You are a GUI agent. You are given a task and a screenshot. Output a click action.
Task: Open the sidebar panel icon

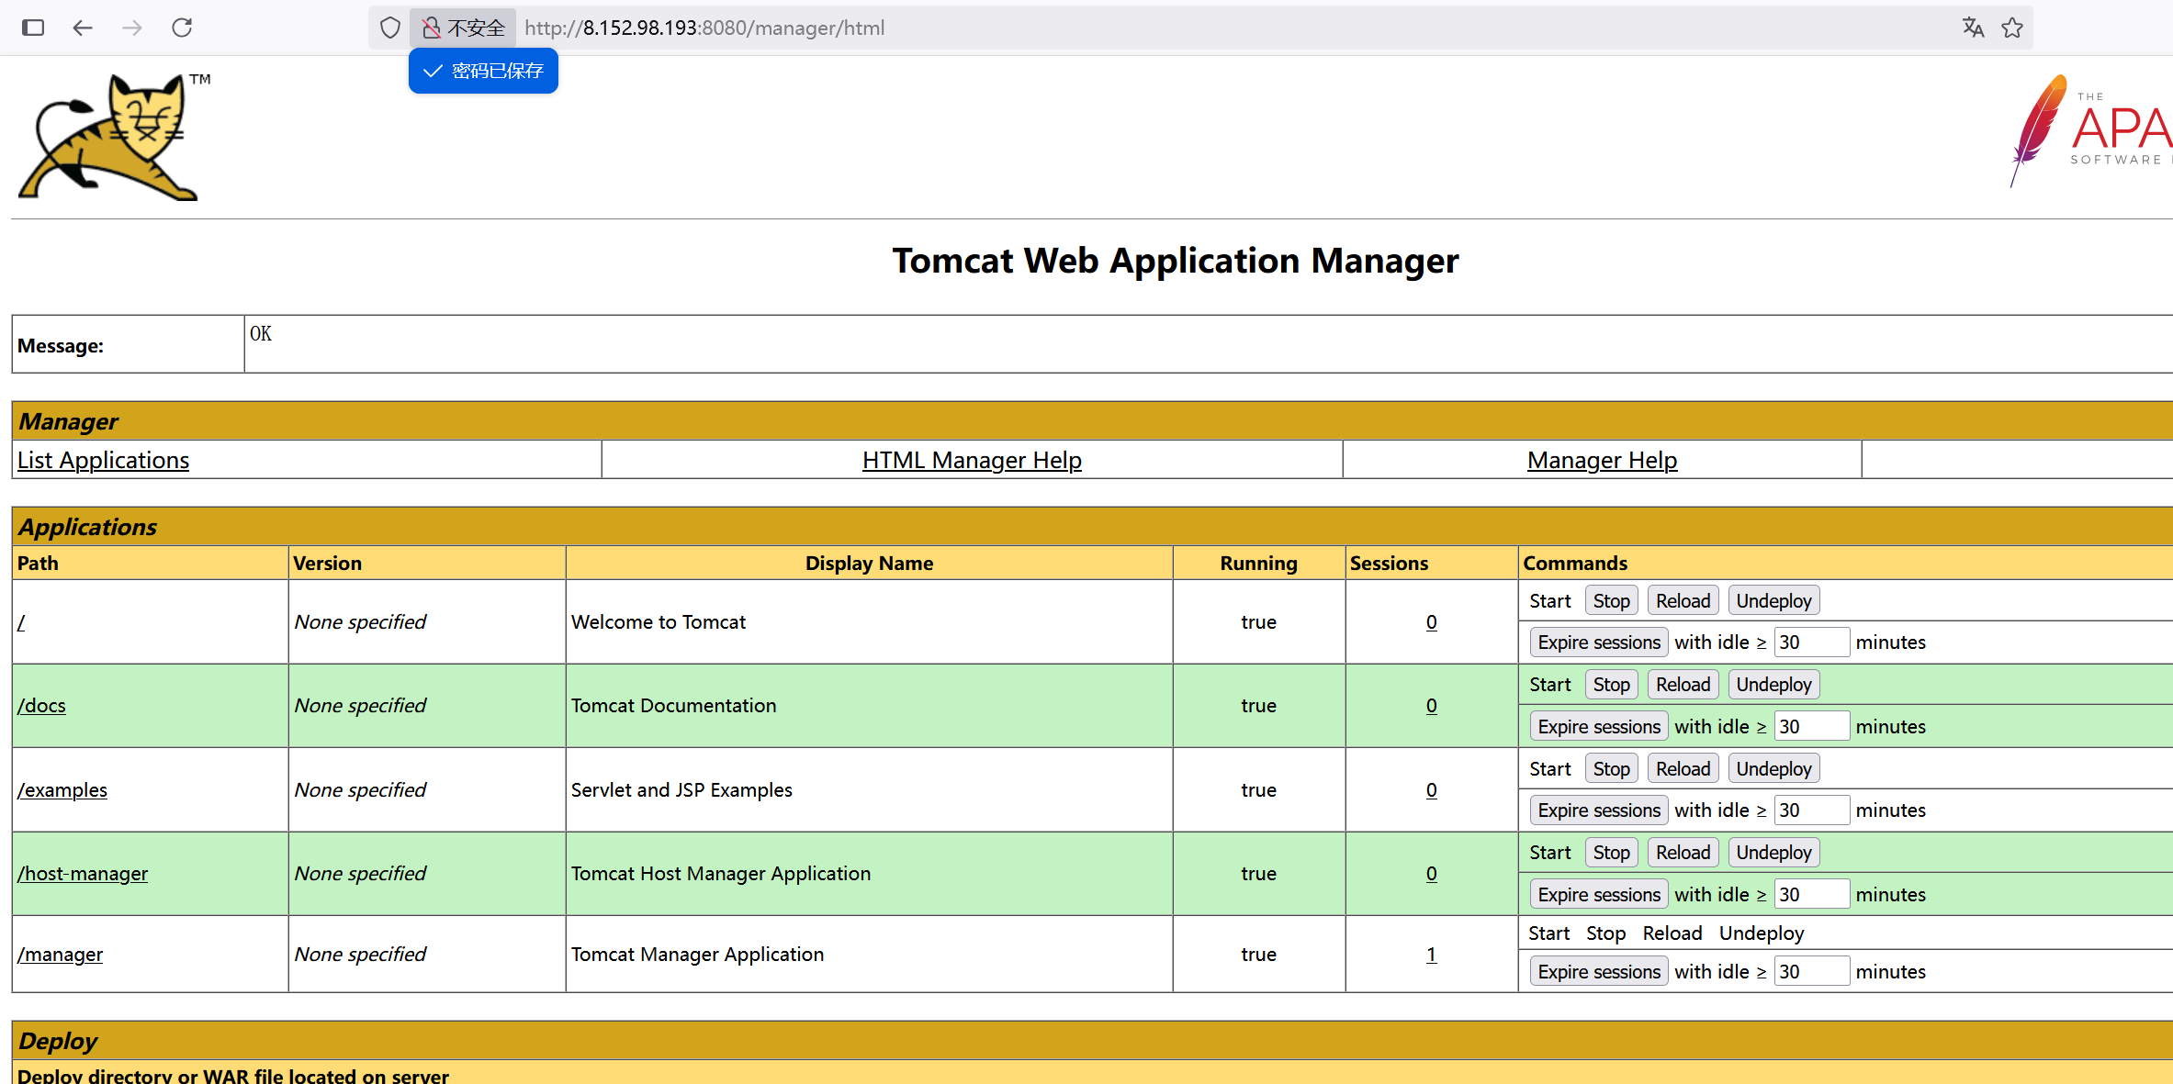pyautogui.click(x=33, y=28)
